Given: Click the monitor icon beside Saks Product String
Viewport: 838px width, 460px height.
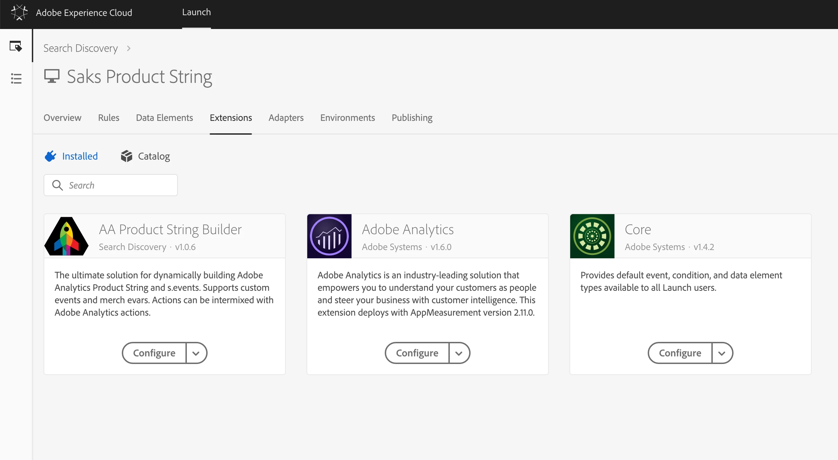Looking at the screenshot, I should [x=52, y=76].
